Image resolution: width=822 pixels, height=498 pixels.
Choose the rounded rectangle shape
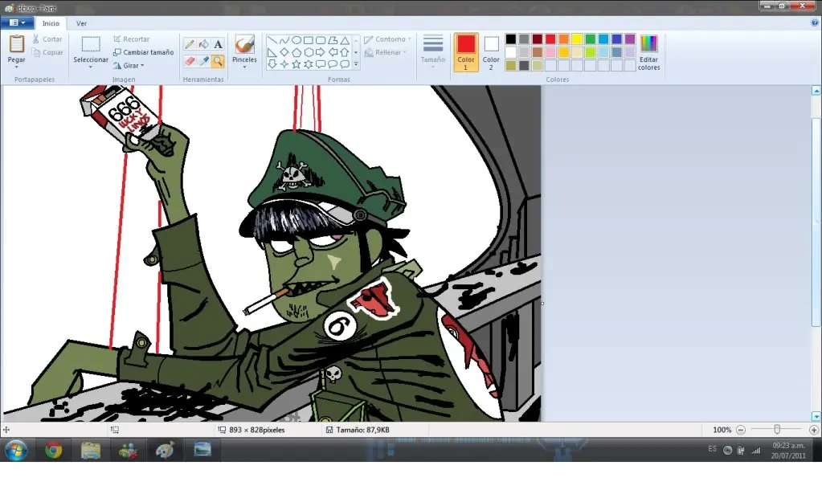[x=321, y=40]
